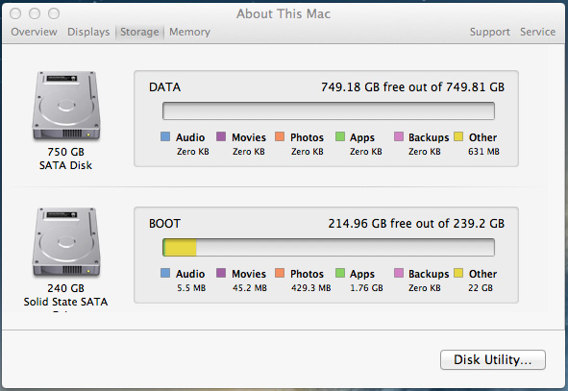568x391 pixels.
Task: Click the window zoom button
Action: 54,13
